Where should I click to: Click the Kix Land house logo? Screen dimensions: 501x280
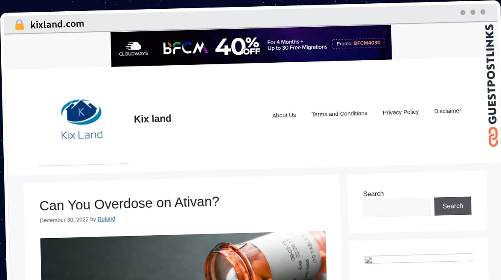point(81,119)
